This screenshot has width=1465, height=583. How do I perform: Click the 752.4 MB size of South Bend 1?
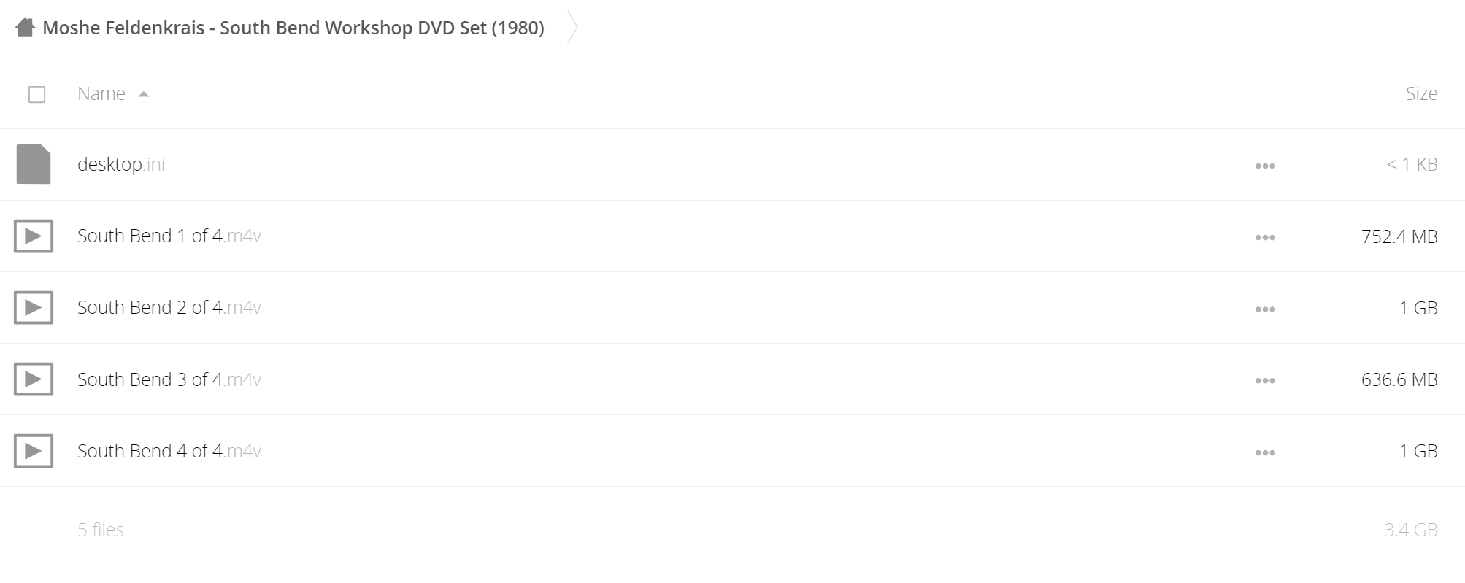click(1399, 236)
